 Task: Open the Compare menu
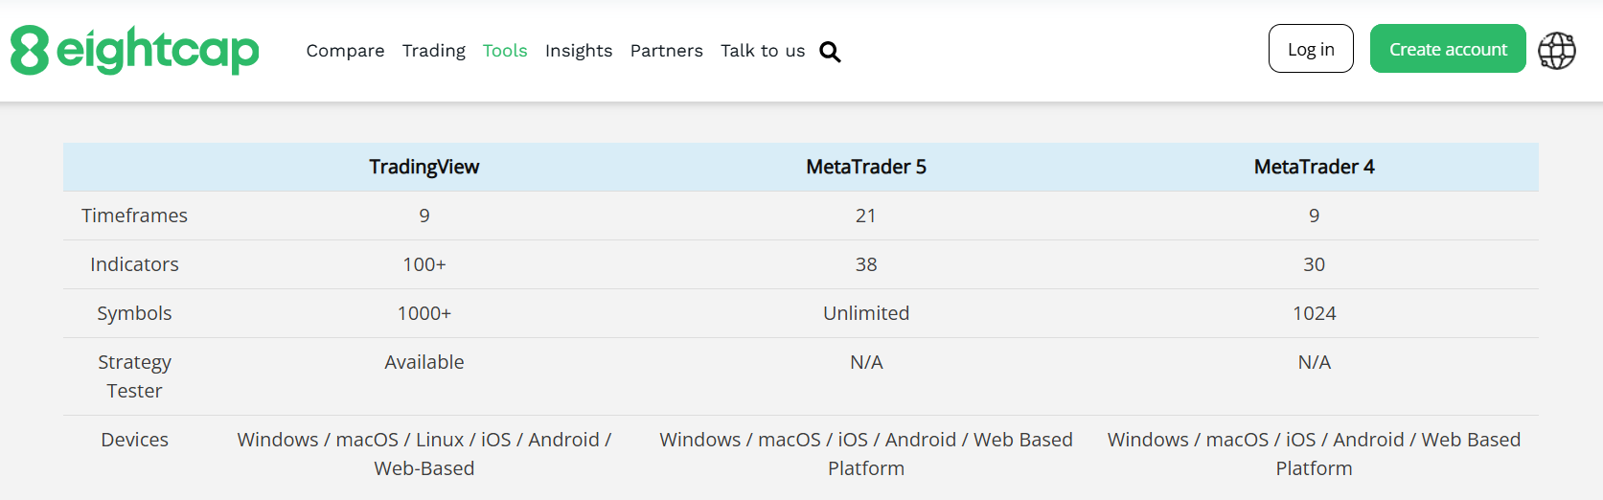345,51
